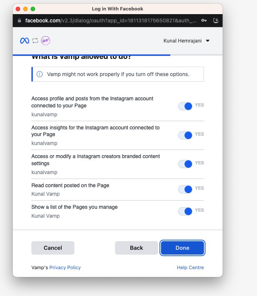Click the Vamp app logo icon
The image size is (257, 296).
tap(46, 41)
